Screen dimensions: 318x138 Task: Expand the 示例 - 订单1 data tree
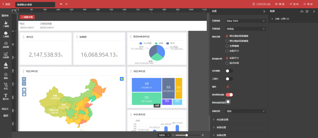point(272,19)
